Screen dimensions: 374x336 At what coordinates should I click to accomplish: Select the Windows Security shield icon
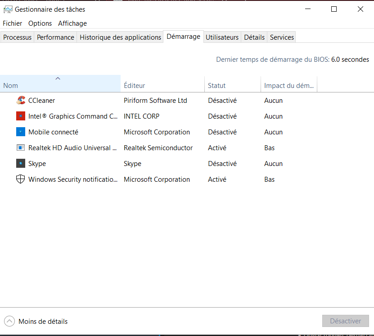20,180
